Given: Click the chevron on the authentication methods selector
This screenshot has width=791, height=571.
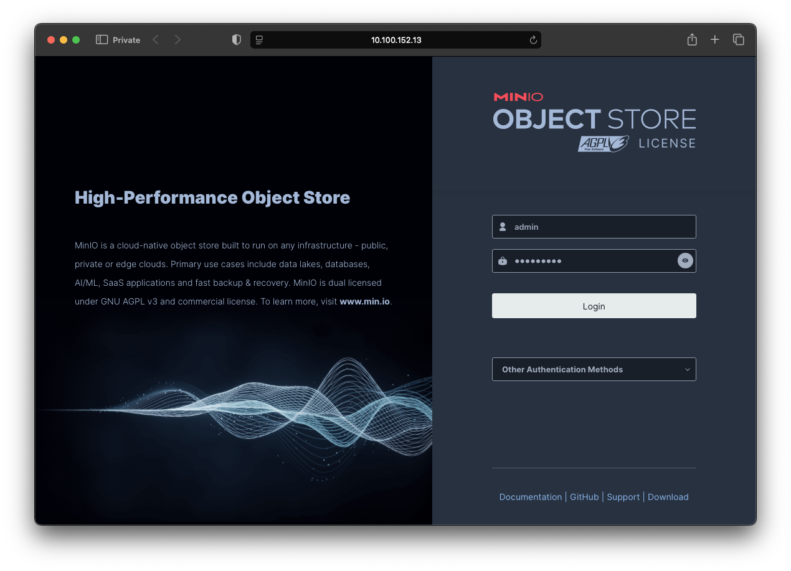Looking at the screenshot, I should [687, 369].
